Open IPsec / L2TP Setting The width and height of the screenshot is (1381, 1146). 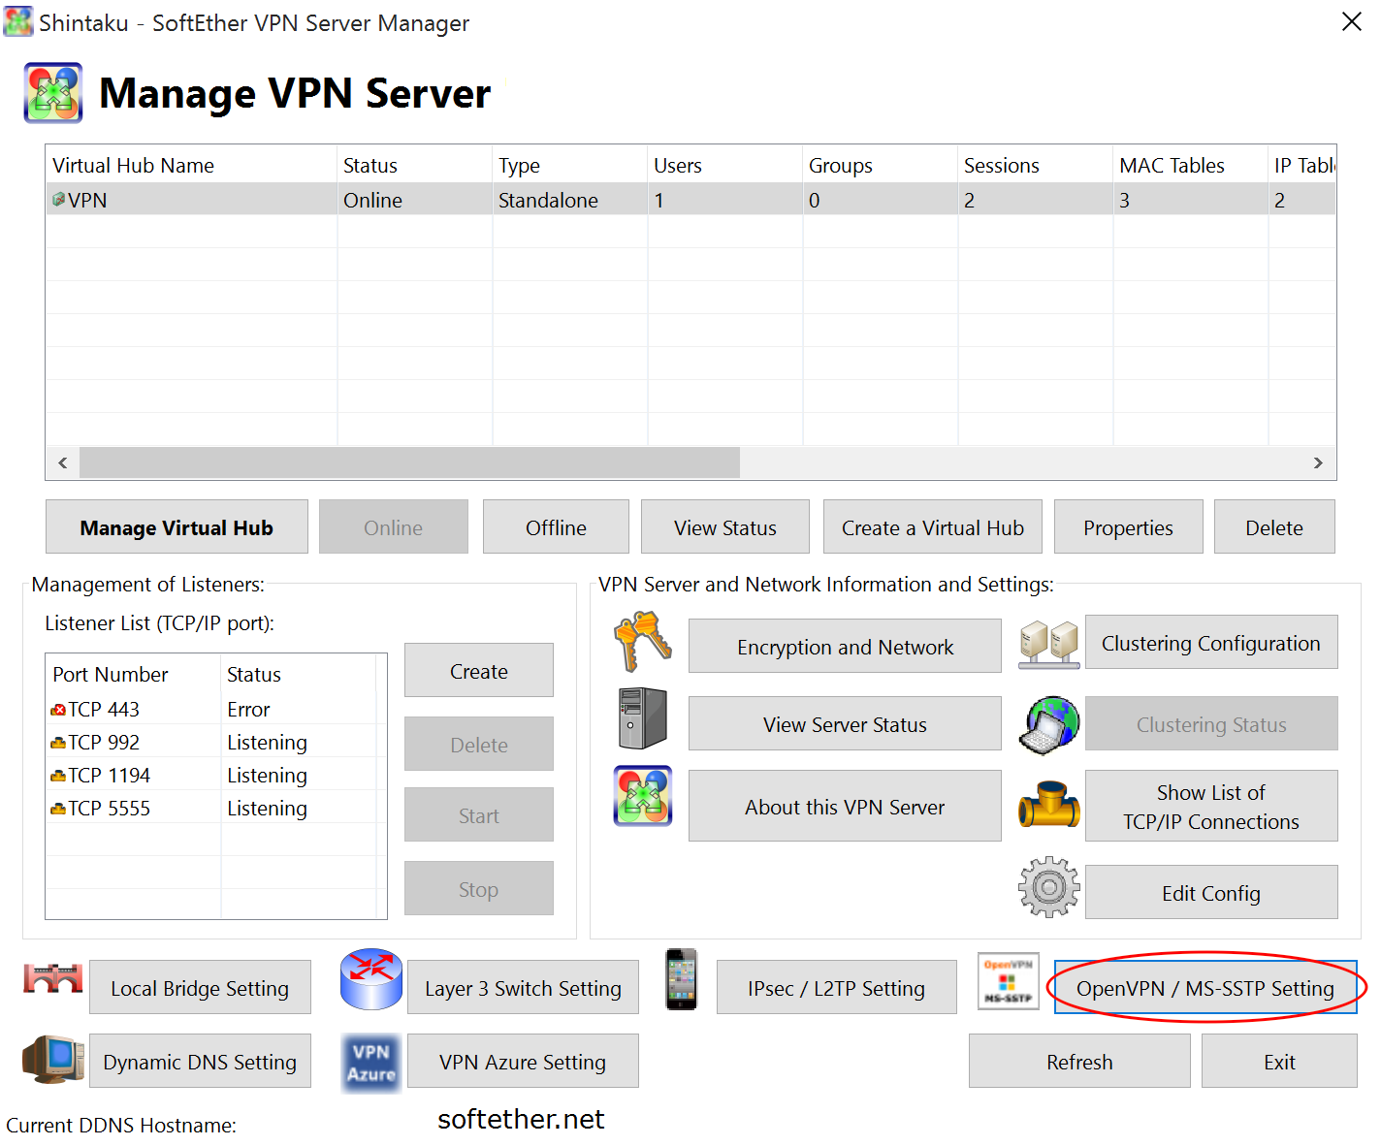837,987
